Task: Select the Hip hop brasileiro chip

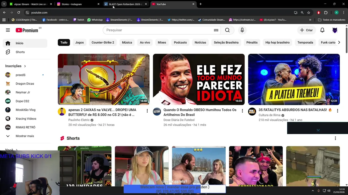Action: click(277, 43)
